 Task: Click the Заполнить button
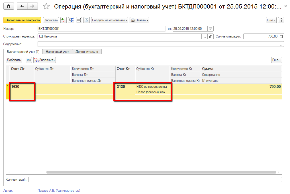44,60
